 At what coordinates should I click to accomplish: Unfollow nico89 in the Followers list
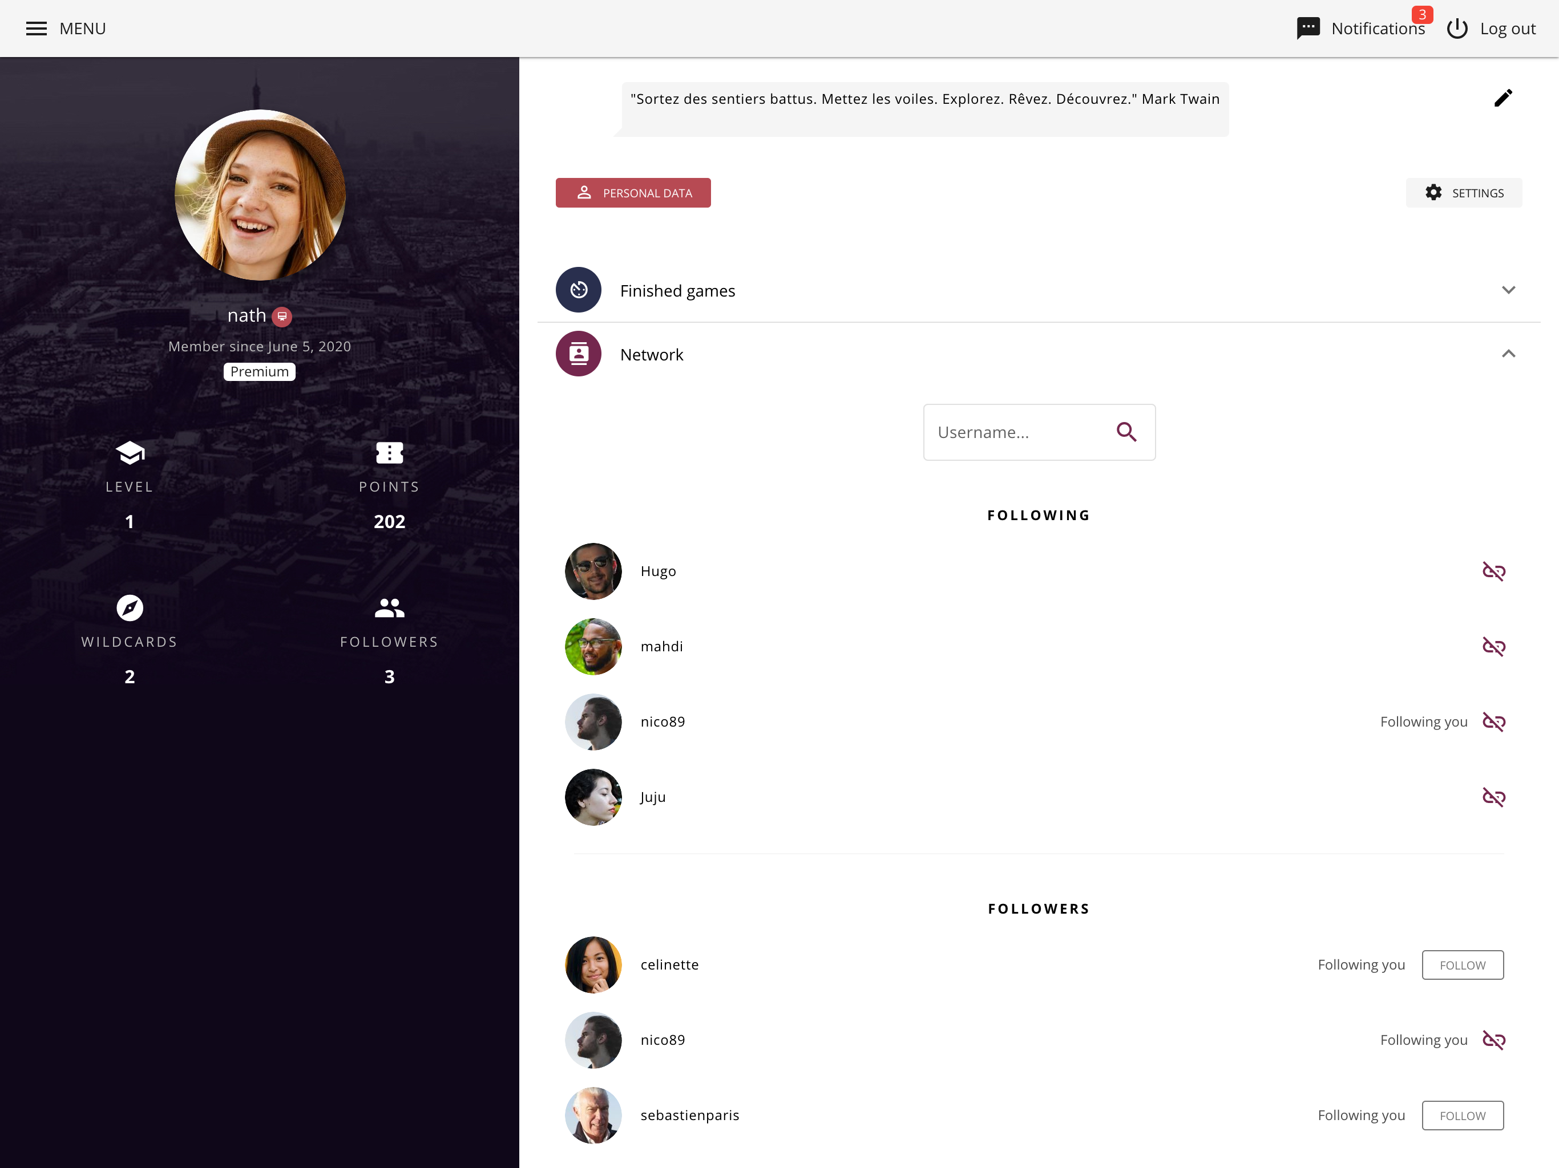coord(1493,1040)
